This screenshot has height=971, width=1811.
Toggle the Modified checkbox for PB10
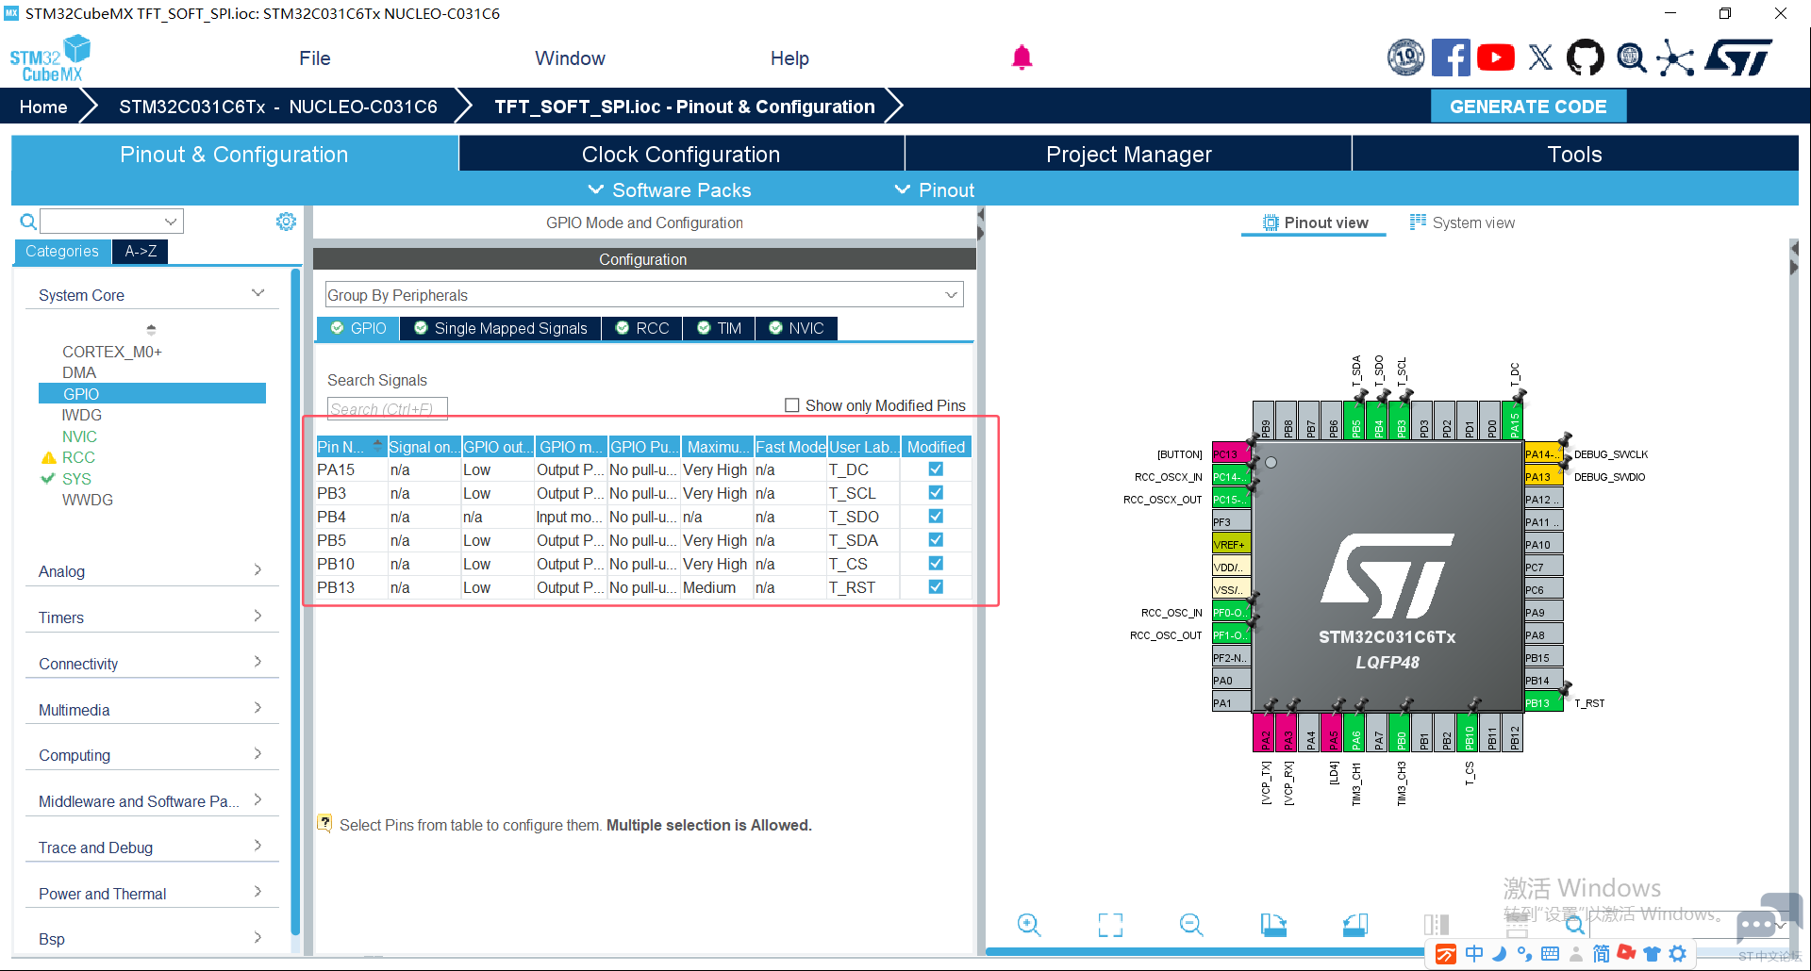coord(936,563)
